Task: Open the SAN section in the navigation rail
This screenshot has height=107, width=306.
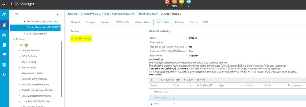Action: (4, 45)
